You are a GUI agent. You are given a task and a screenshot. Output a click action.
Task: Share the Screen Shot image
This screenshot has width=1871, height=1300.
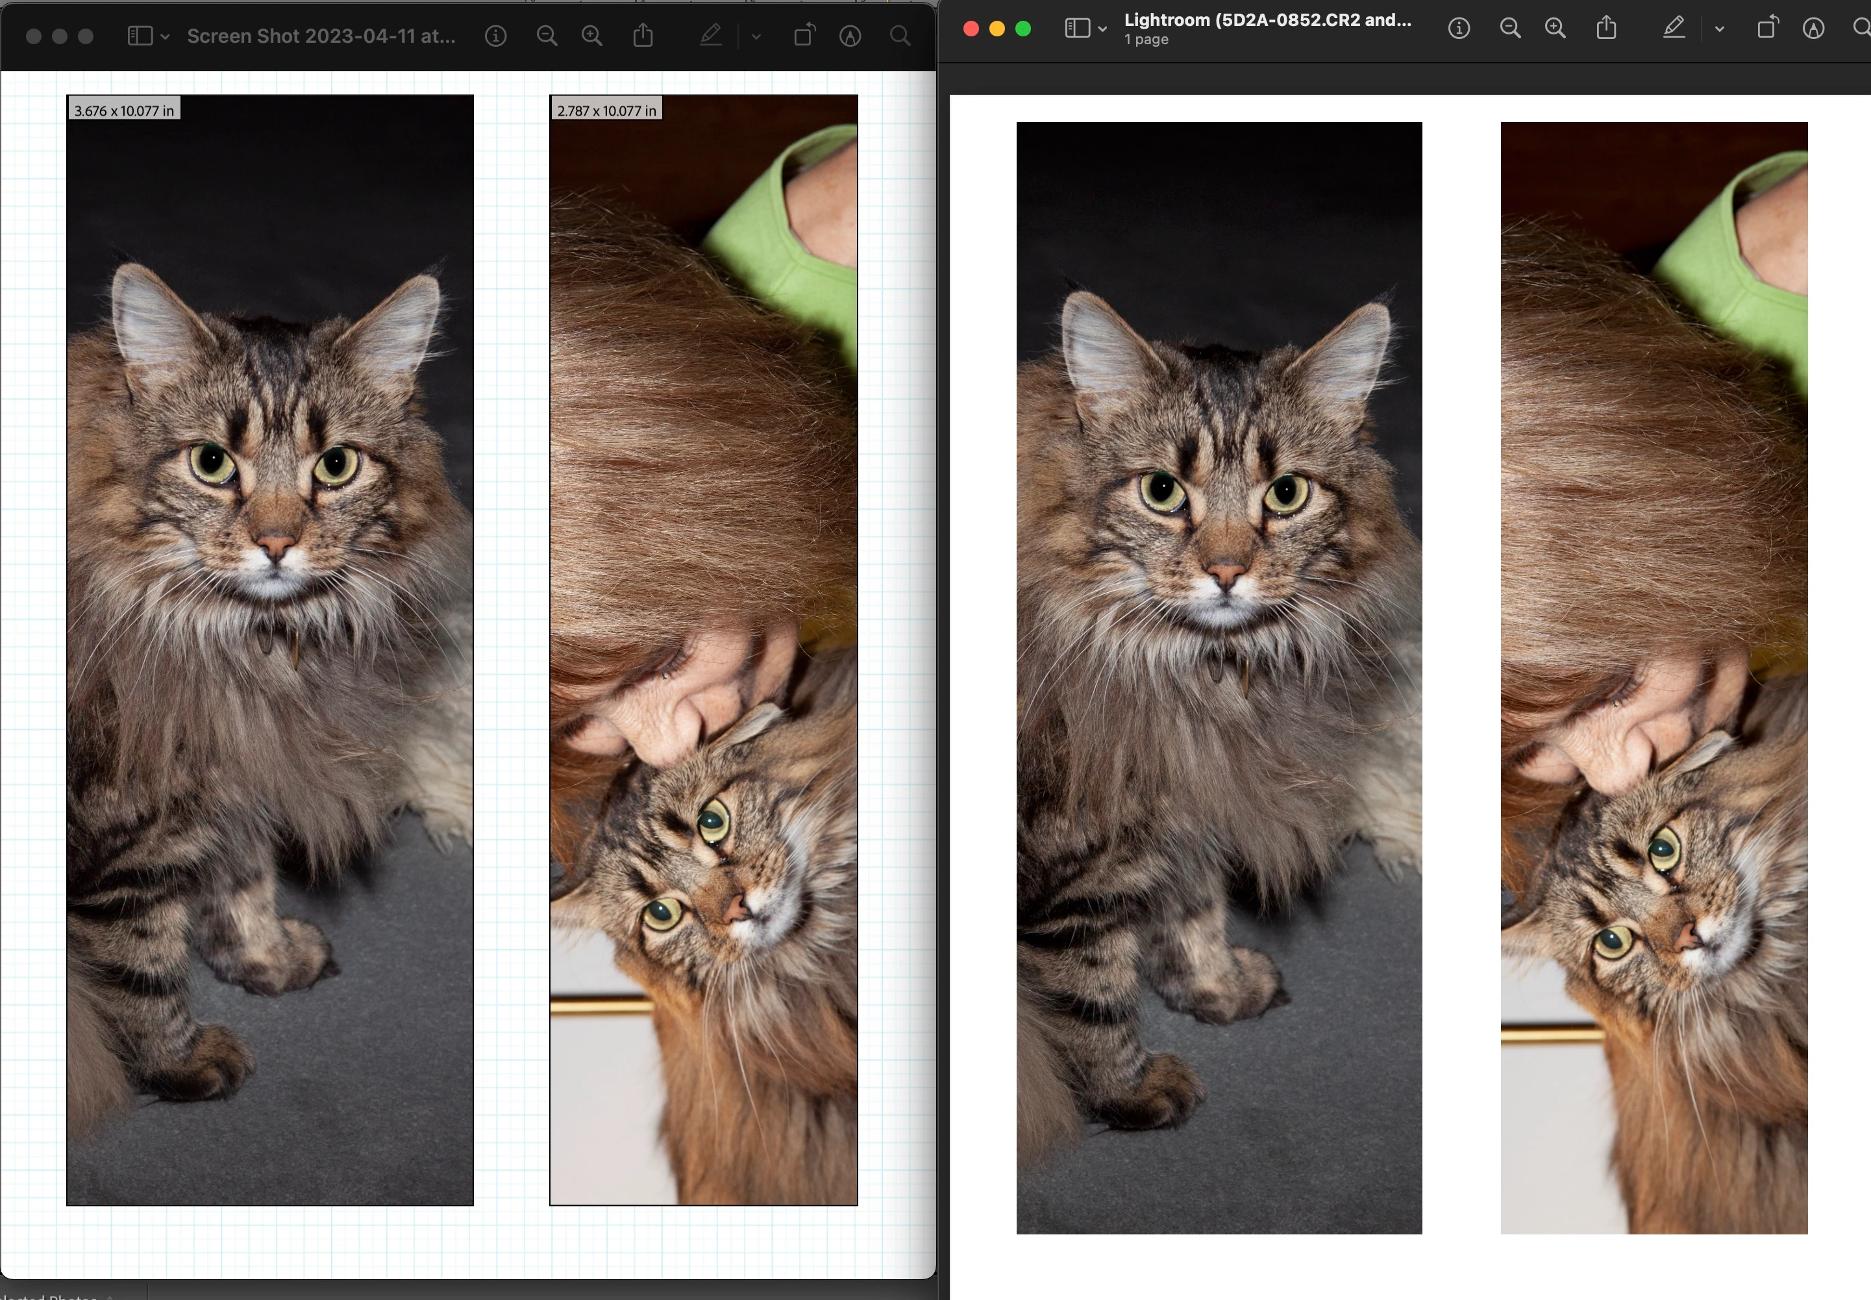click(643, 35)
